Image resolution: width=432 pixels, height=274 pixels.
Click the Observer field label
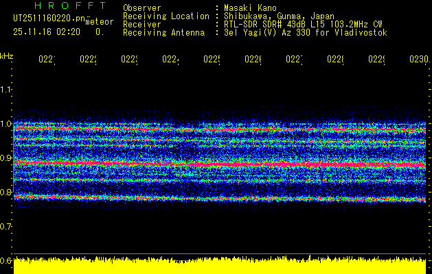[142, 8]
